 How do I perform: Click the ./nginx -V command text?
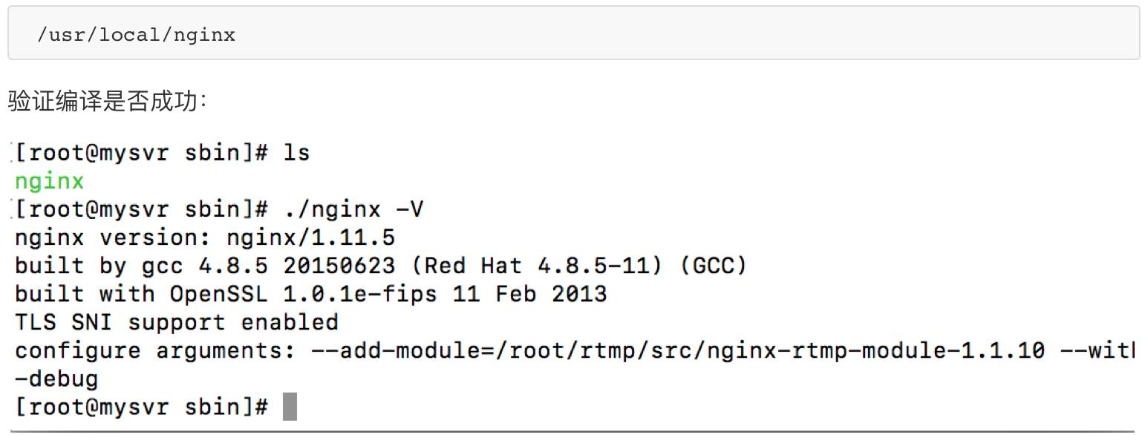tap(353, 209)
